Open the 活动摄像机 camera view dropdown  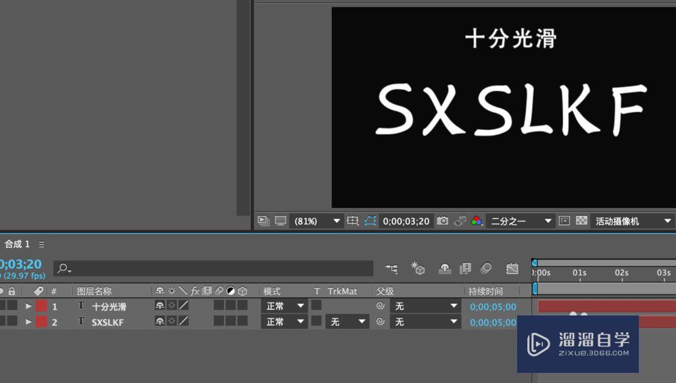point(633,221)
